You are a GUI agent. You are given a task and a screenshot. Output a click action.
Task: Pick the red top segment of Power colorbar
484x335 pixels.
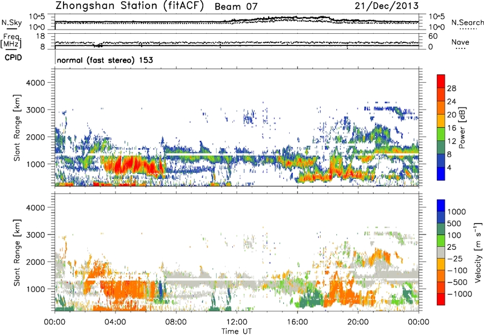pyautogui.click(x=441, y=81)
